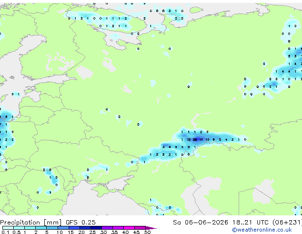Click the 10–15 mm blue legend swatch
The image size is (302, 234).
pyautogui.click(x=63, y=228)
